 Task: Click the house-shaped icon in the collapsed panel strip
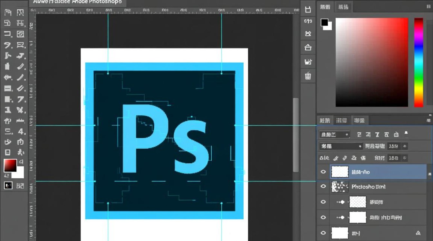(308, 48)
